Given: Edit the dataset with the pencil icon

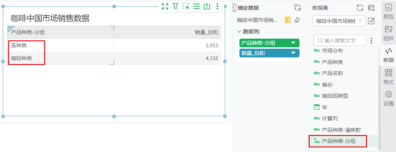Looking at the screenshot, I should 371,21.
